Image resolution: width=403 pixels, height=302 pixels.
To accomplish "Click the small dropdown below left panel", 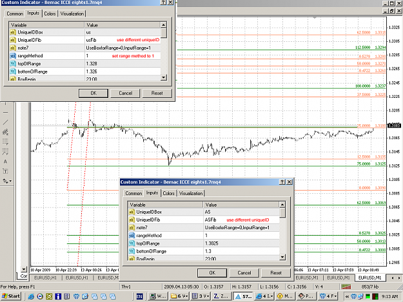I will coord(24,269).
